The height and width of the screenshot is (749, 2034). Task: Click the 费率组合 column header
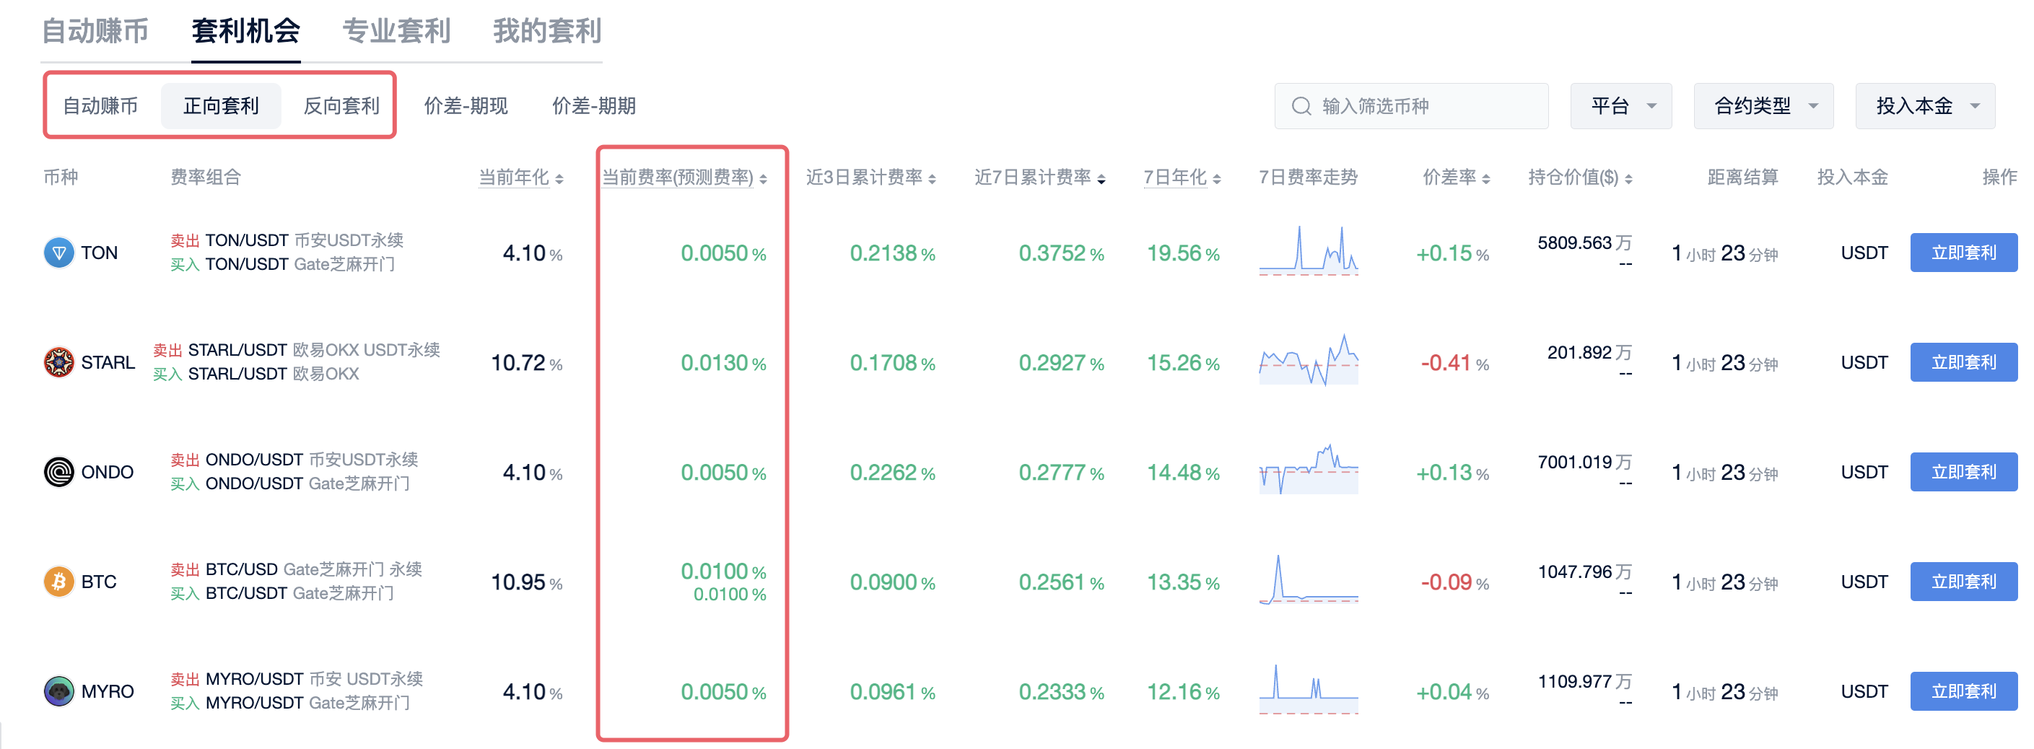206,178
